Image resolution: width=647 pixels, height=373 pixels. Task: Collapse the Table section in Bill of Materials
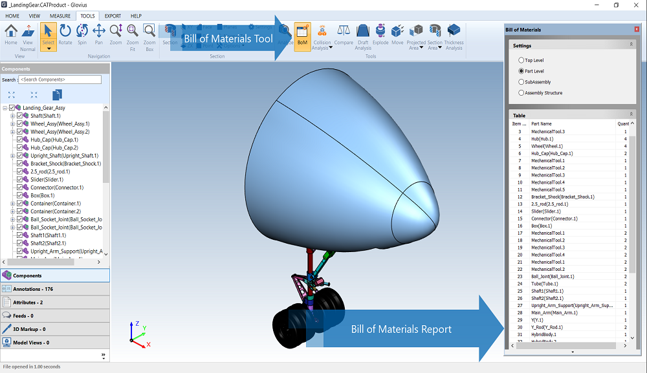point(631,114)
